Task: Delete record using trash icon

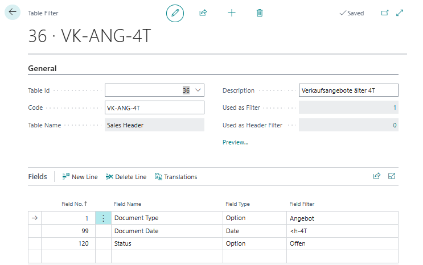Action: tap(260, 13)
